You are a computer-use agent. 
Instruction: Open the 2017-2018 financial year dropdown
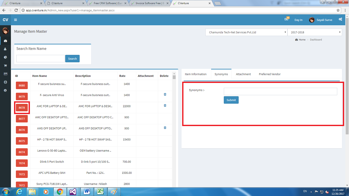[315, 32]
